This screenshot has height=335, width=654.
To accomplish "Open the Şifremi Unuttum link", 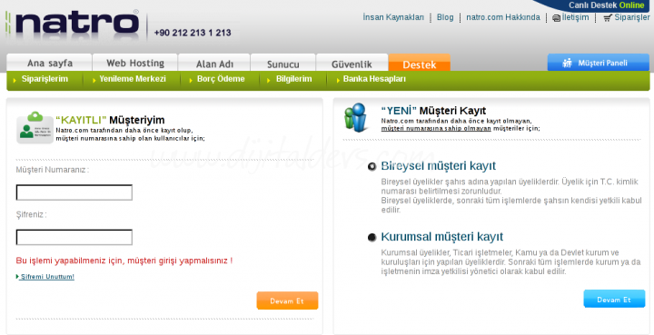I will 47,277.
